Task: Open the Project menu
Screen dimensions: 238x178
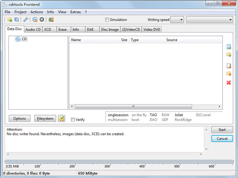Action: 20,12
